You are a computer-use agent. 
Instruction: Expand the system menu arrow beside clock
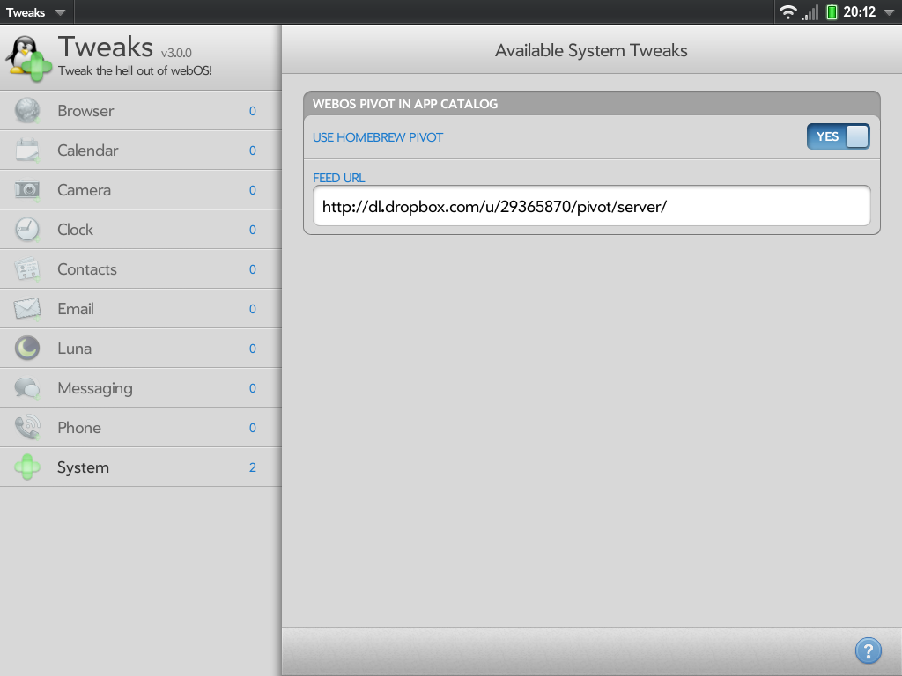click(x=890, y=12)
